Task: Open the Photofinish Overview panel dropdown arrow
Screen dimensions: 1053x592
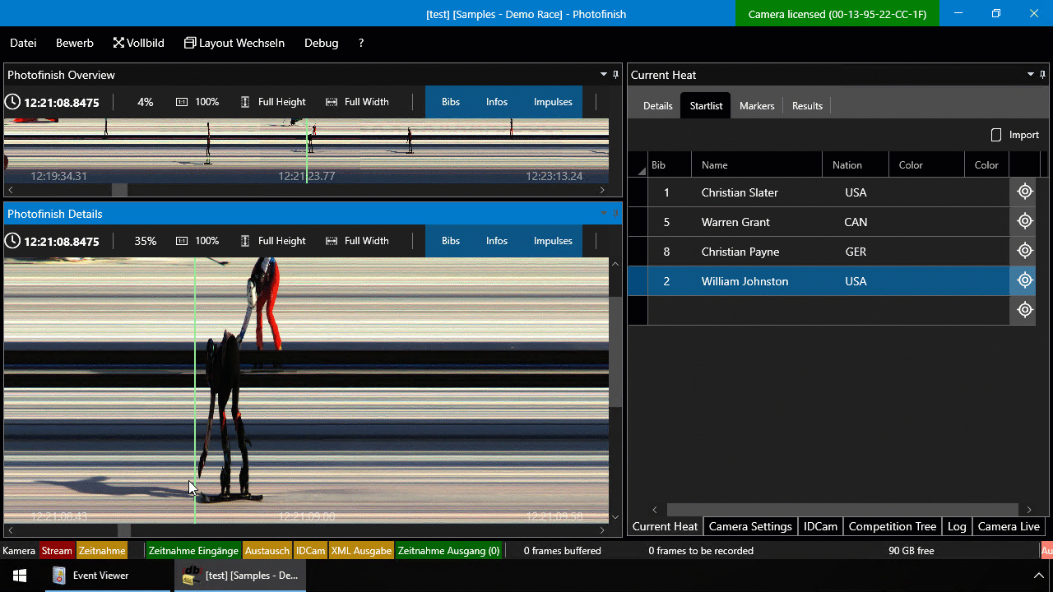Action: (x=603, y=75)
